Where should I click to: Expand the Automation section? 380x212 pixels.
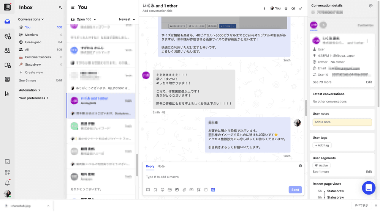click(30, 90)
